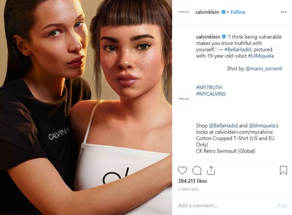Follow the calvinklein account

(238, 12)
